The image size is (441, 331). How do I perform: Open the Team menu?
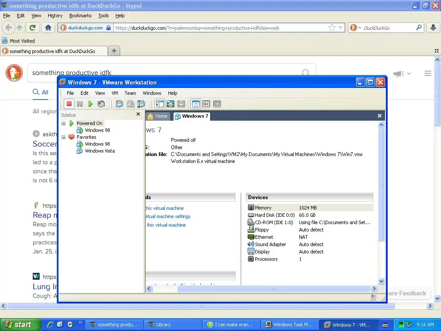130,93
